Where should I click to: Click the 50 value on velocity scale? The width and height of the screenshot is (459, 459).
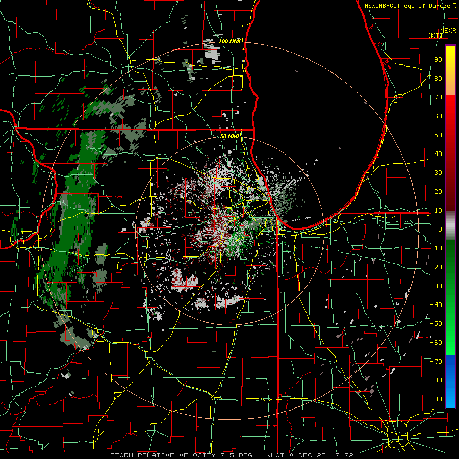pos(438,135)
